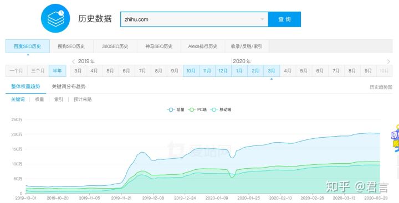399x203 pixels.
Task: Select 2019 4月 on month timeline
Action: coord(94,71)
